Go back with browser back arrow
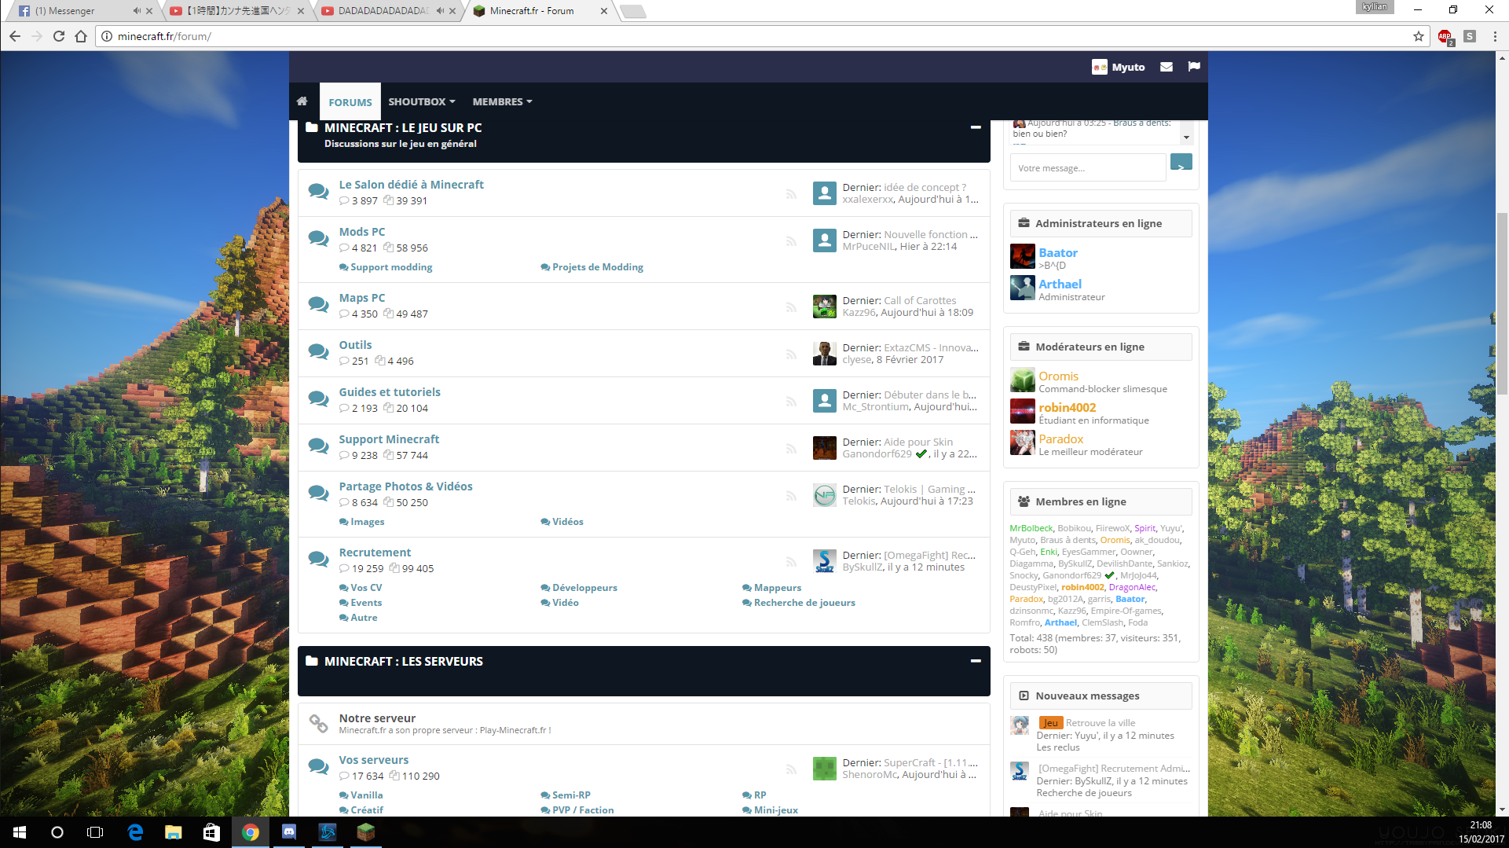Viewport: 1509px width, 848px height. pyautogui.click(x=15, y=36)
